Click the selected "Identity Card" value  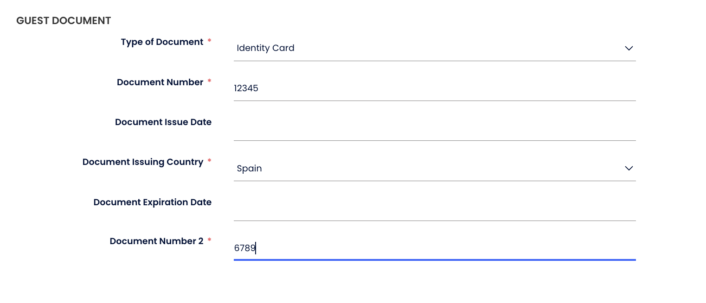point(265,48)
